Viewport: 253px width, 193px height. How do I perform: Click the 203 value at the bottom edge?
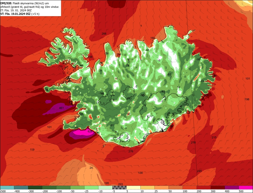[x=120, y=184]
